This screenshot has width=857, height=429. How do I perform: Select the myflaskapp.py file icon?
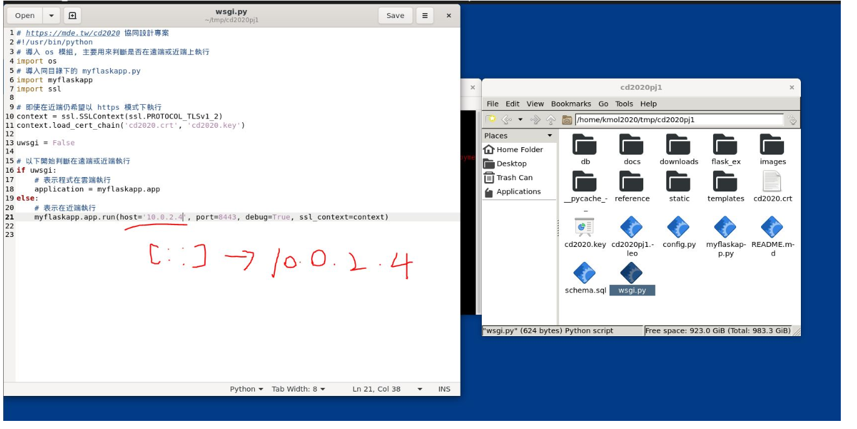725,228
